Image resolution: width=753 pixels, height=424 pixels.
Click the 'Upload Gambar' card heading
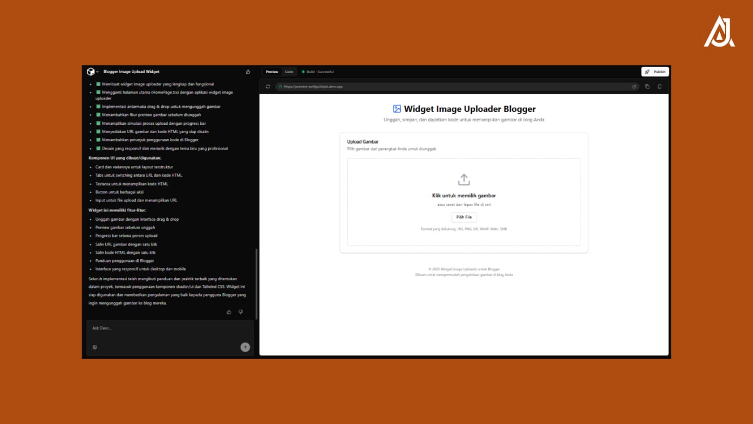coord(363,142)
